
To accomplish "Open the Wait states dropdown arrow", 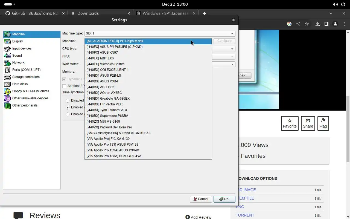I will 232,64.
